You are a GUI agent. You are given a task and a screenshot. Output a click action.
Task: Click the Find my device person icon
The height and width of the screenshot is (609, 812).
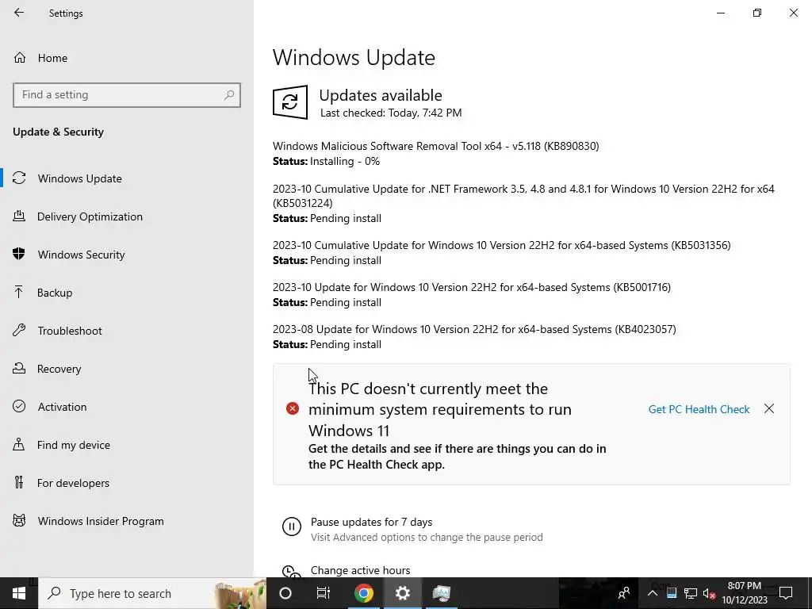(x=19, y=444)
